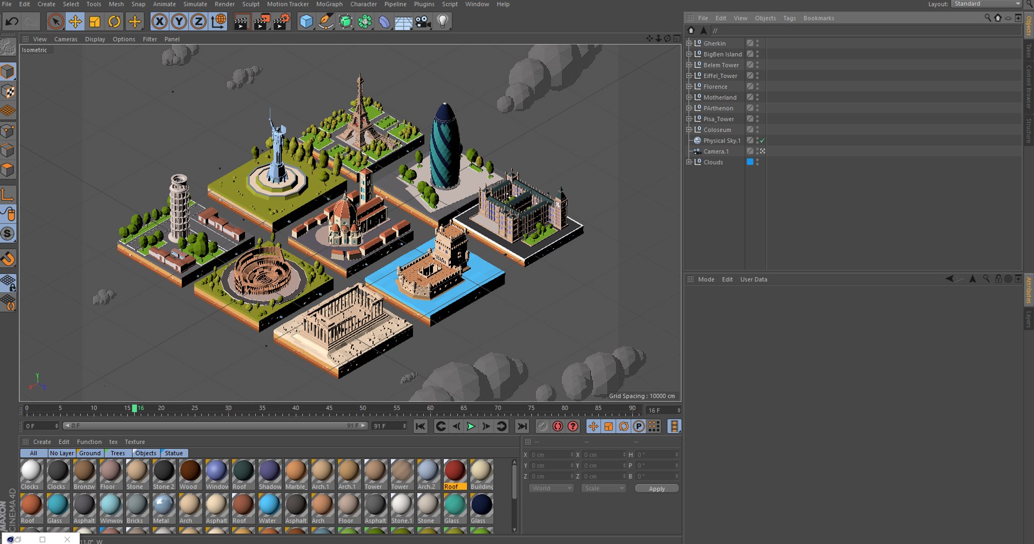Select the Move tool

tap(75, 22)
